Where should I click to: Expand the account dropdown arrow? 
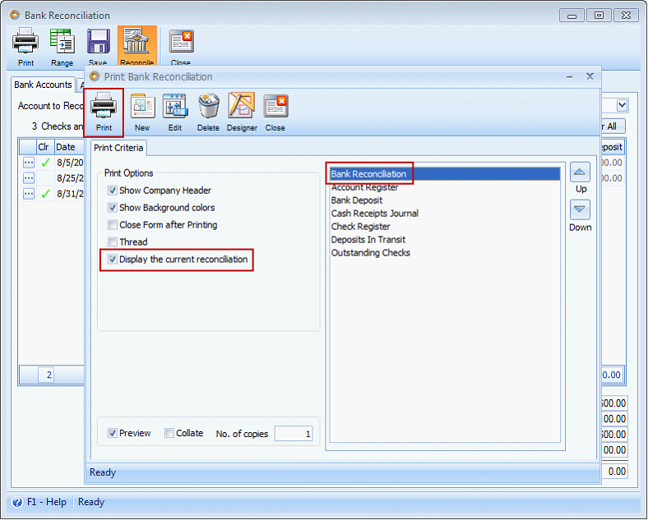click(x=623, y=105)
